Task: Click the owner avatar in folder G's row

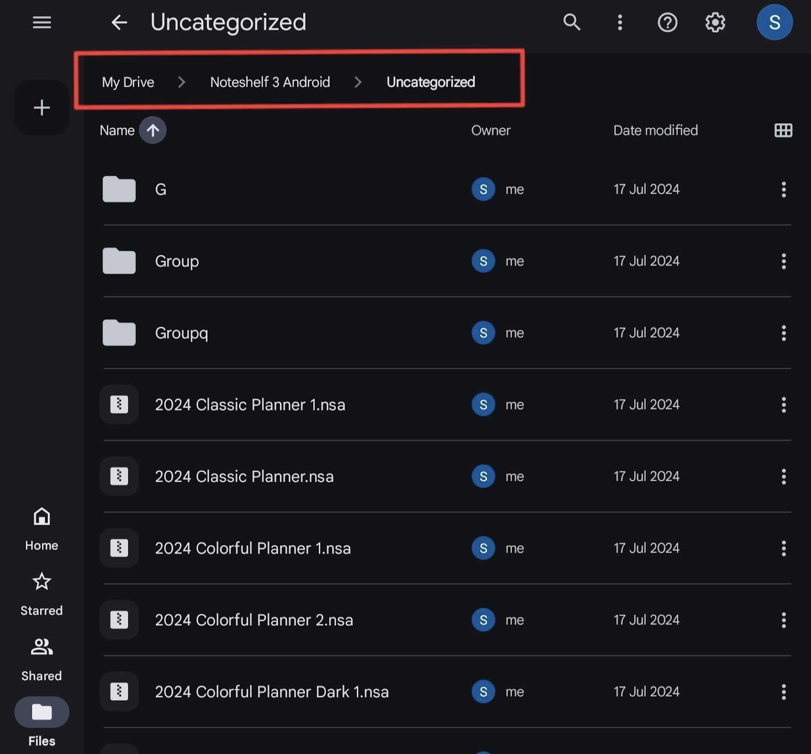Action: 483,189
